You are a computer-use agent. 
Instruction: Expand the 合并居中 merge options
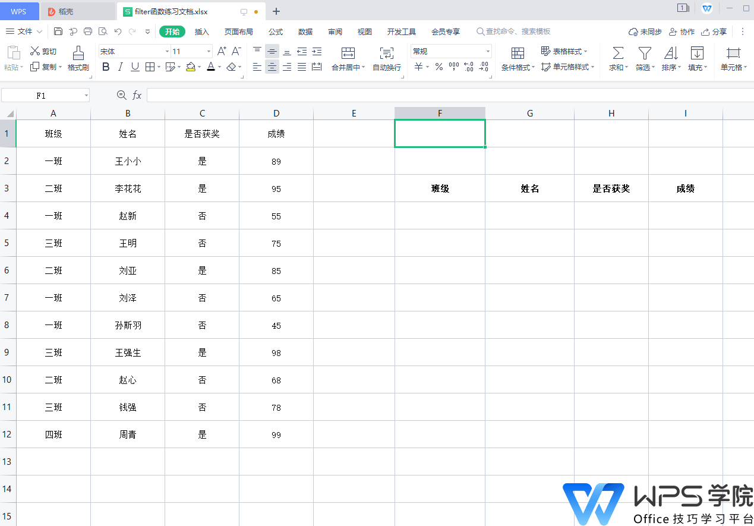tap(364, 68)
